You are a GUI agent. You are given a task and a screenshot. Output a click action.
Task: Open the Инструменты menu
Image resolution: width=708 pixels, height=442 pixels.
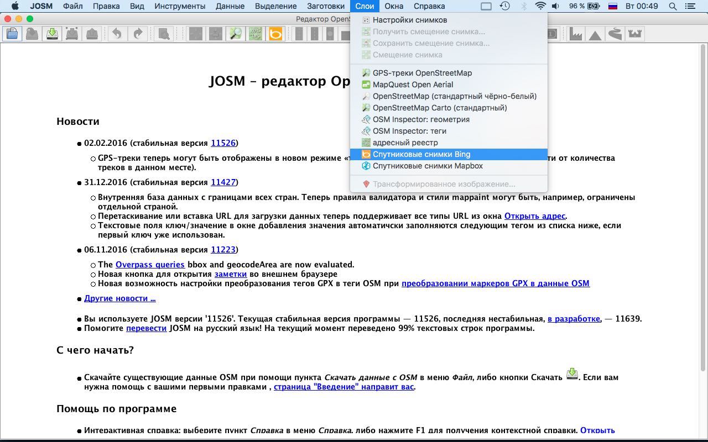point(180,6)
